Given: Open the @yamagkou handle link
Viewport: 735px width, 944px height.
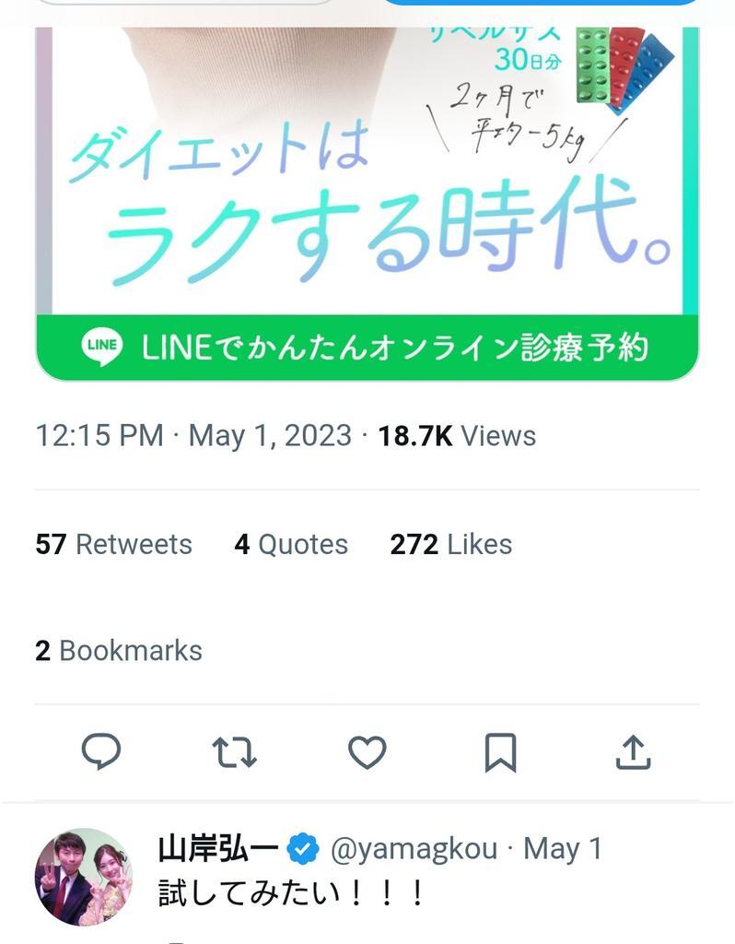Looking at the screenshot, I should pos(414,849).
